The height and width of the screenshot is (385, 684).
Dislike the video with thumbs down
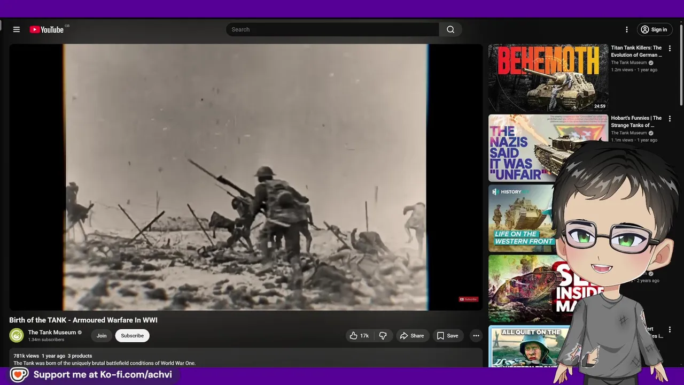pos(383,336)
